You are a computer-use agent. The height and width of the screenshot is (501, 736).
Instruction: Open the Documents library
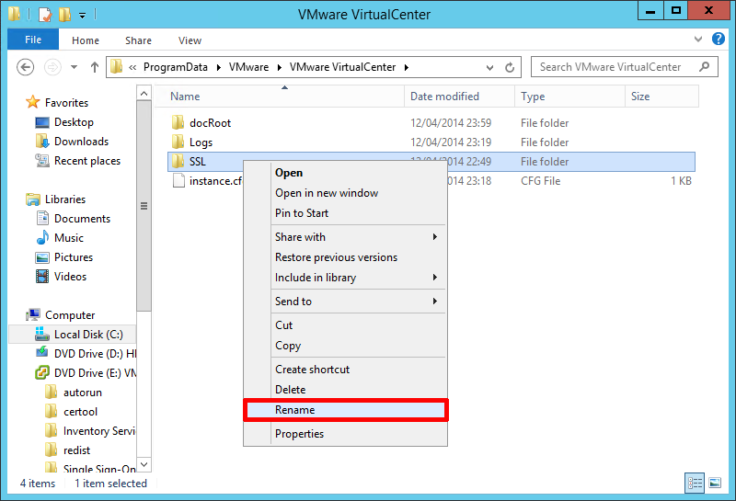click(82, 219)
